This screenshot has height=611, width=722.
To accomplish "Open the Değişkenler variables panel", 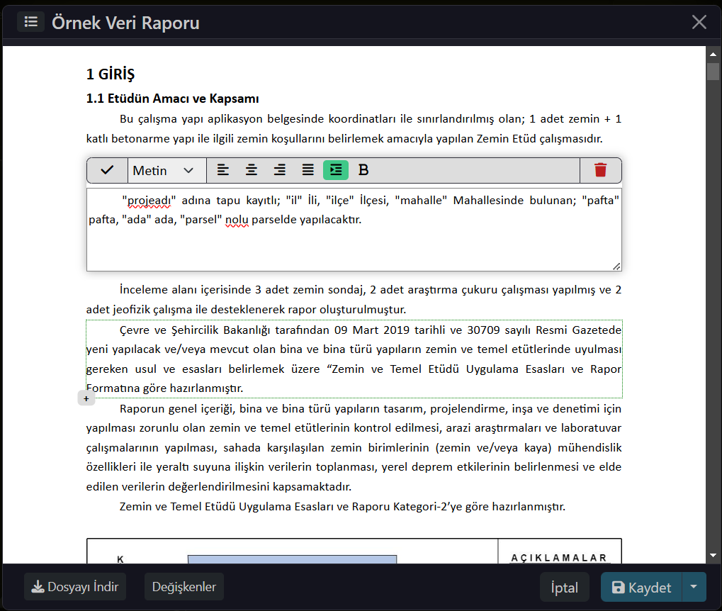I will coord(184,587).
